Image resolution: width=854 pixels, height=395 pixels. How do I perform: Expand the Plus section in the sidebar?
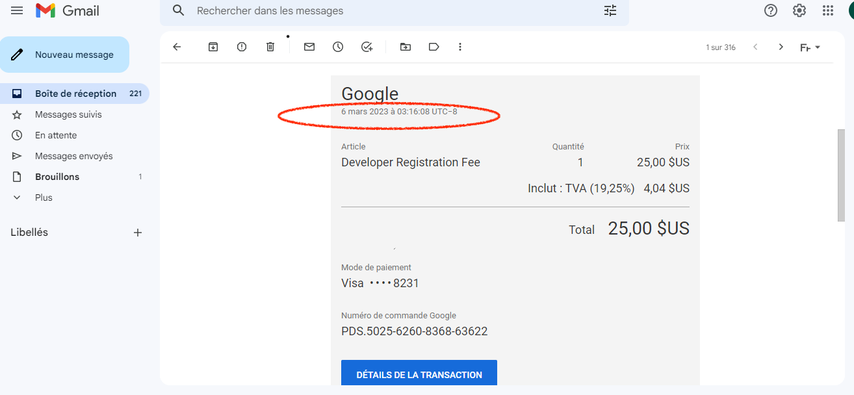coord(44,197)
